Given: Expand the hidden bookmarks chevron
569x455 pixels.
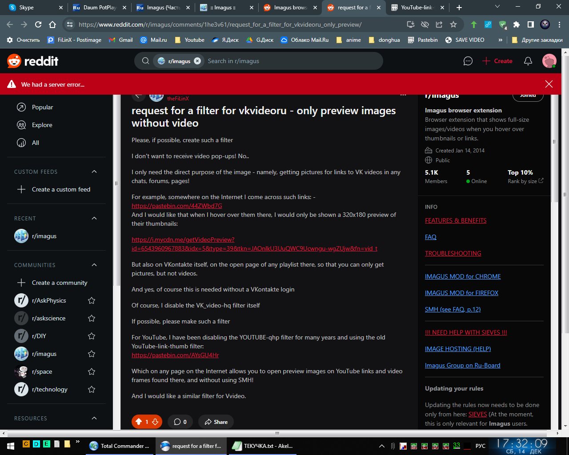Looking at the screenshot, I should 500,40.
